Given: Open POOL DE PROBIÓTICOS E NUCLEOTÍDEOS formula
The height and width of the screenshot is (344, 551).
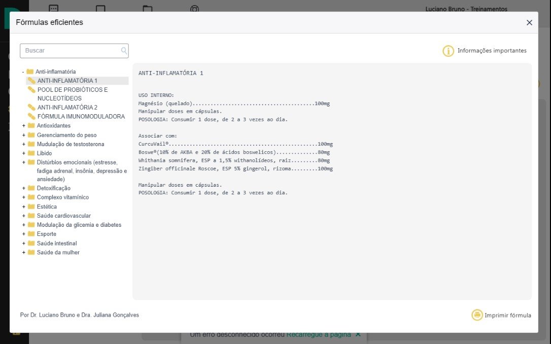Looking at the screenshot, I should [x=73, y=94].
